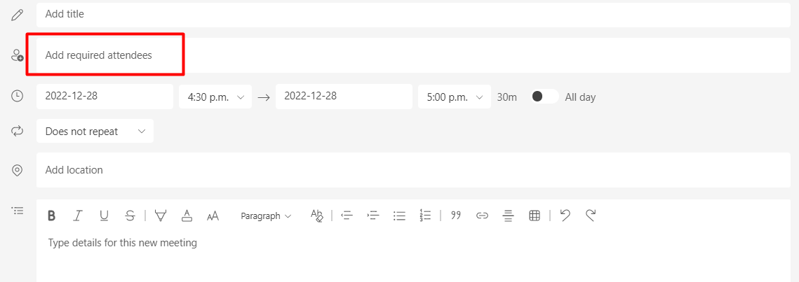
Task: Insert a bulleted list
Action: click(x=400, y=216)
